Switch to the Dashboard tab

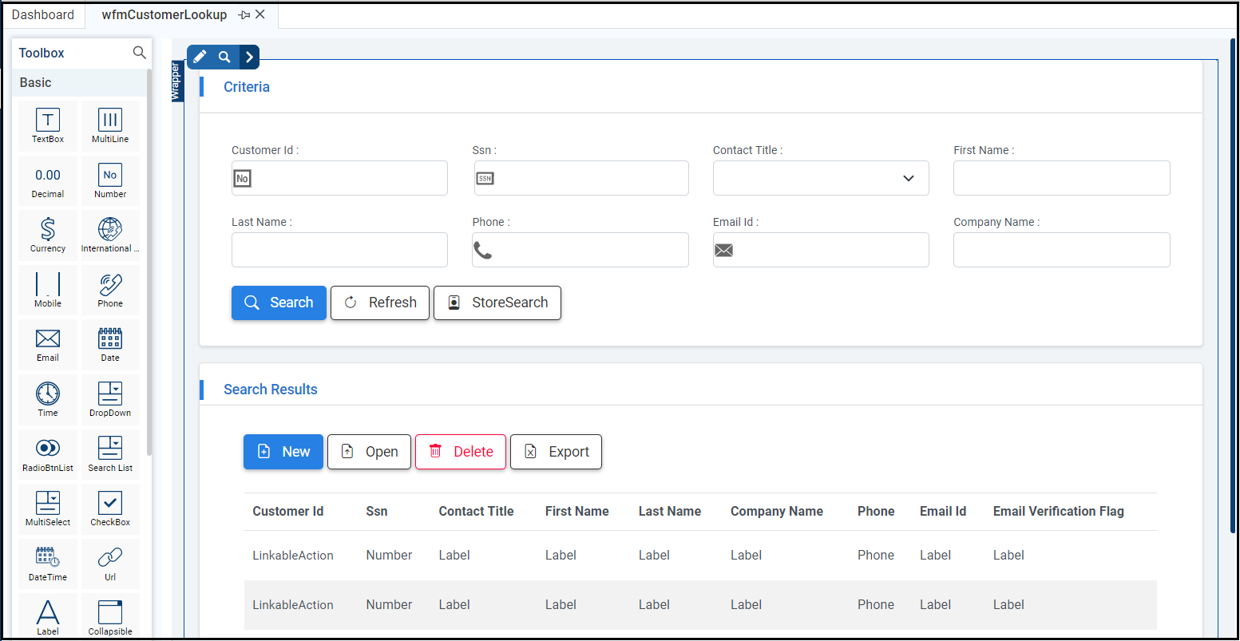pyautogui.click(x=43, y=14)
